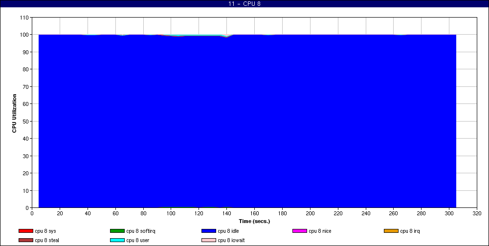Click the 140 tick label on the time axis

pyautogui.click(x=227, y=213)
